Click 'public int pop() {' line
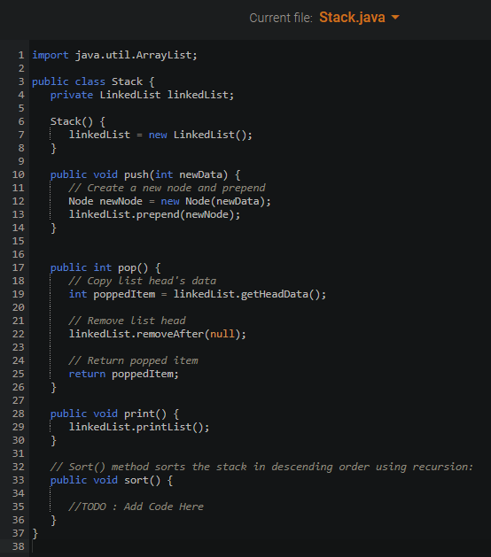Viewport: 491px width, 557px height. tap(105, 267)
